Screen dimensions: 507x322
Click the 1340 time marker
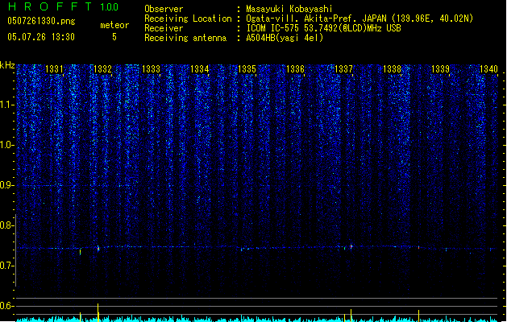coord(488,69)
